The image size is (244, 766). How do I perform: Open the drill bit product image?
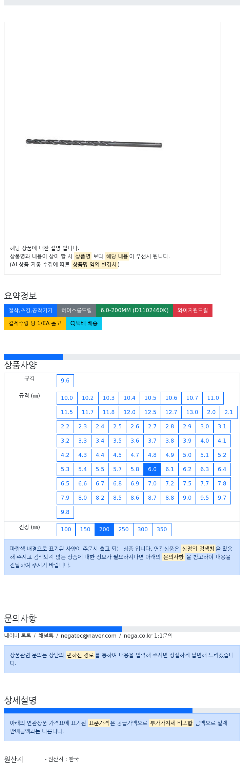tap(94, 143)
